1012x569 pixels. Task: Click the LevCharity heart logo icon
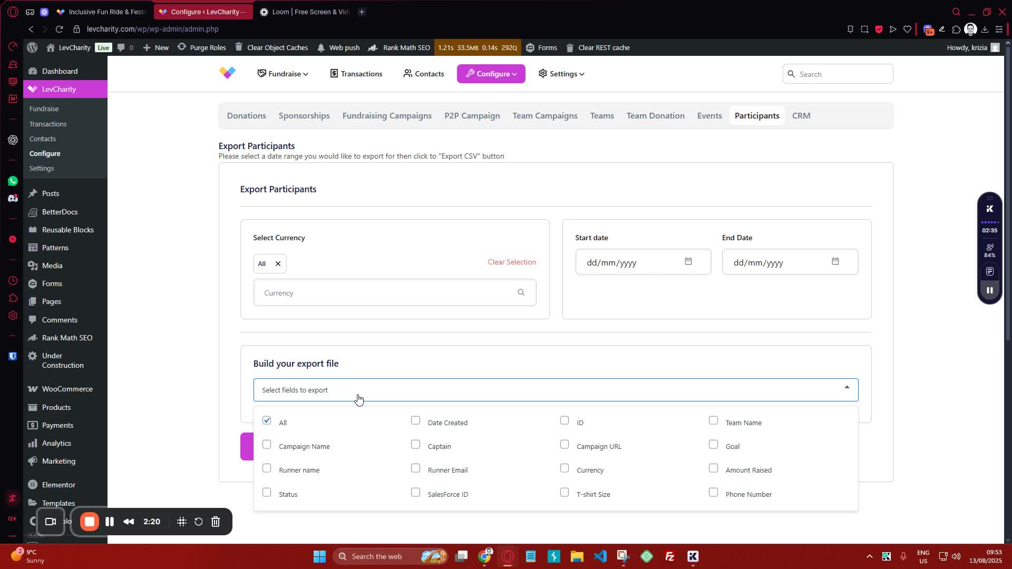tap(228, 73)
